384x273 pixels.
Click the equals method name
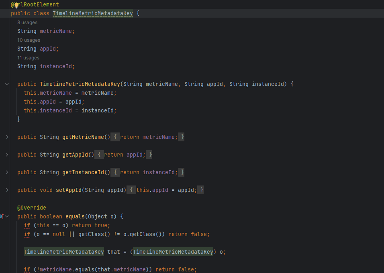click(x=75, y=216)
